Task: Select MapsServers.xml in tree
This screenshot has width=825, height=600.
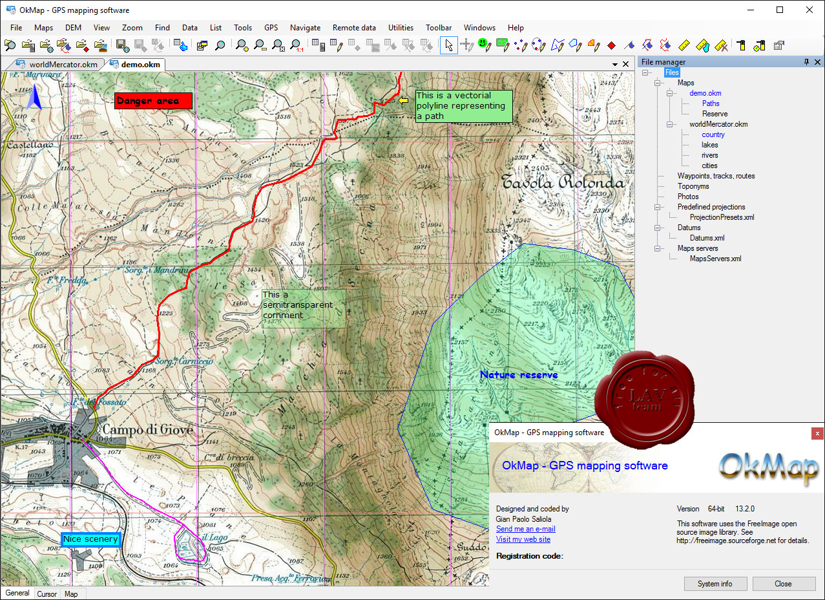Action: [x=715, y=259]
